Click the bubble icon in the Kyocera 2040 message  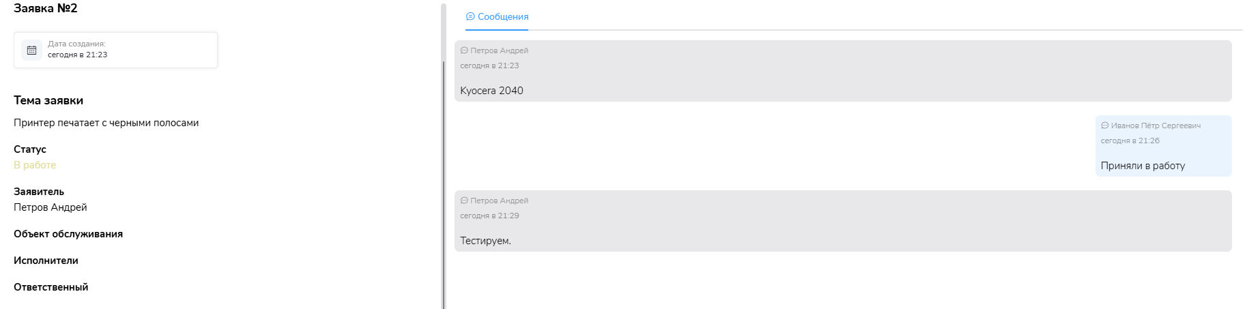(x=464, y=50)
